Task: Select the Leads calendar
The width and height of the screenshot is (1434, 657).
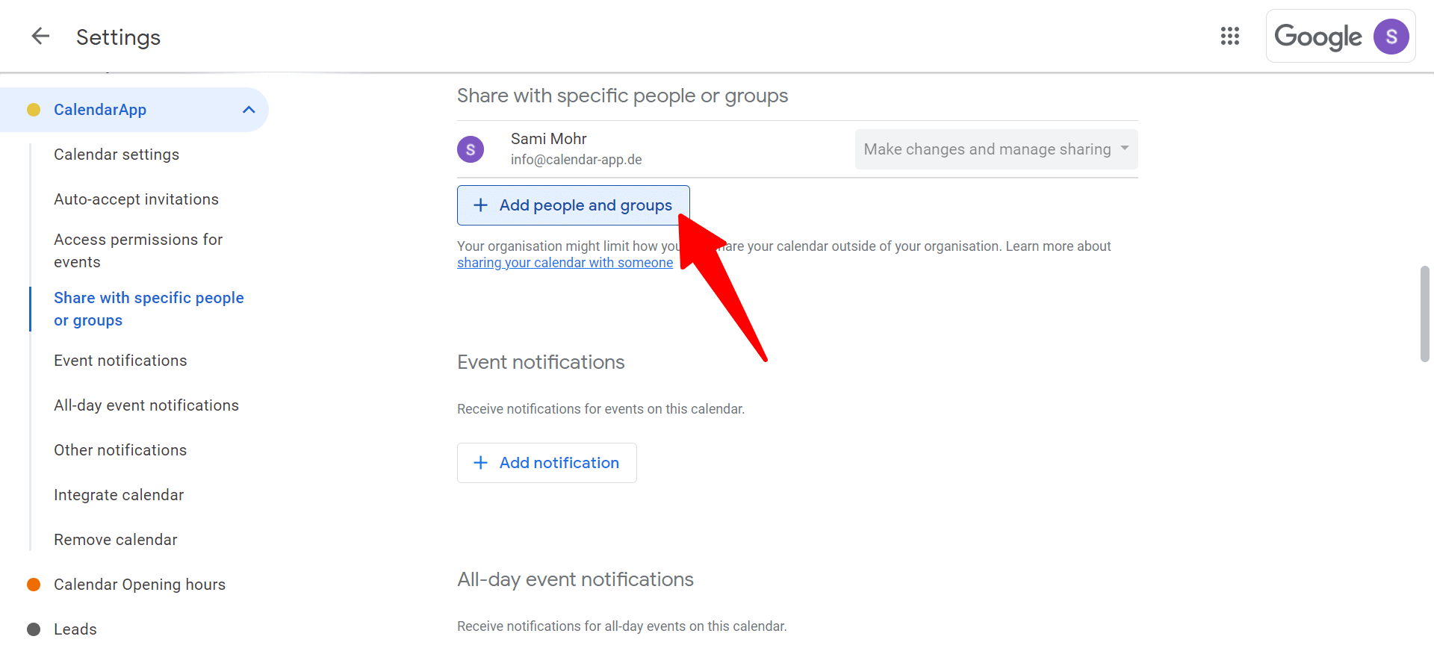Action: pyautogui.click(x=75, y=629)
